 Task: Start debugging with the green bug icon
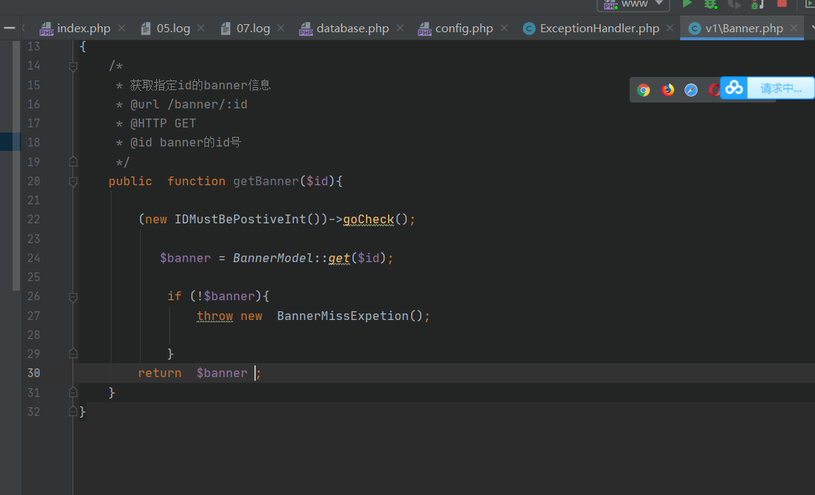[710, 4]
